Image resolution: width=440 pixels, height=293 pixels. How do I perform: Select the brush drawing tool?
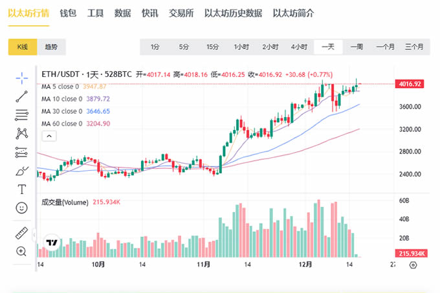(22, 171)
